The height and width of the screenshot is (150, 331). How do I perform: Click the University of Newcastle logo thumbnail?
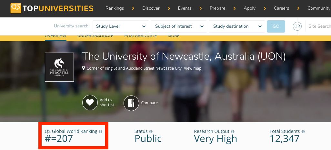tap(59, 67)
